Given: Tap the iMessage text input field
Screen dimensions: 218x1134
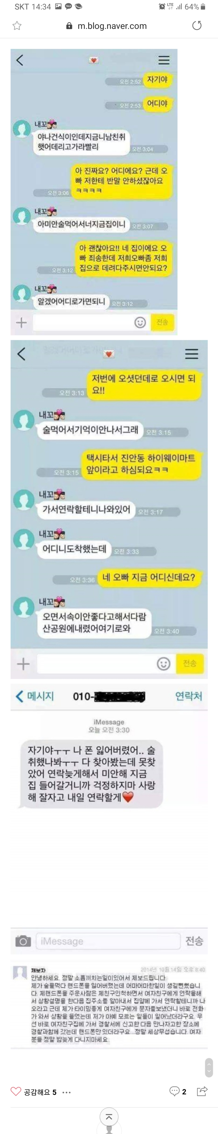Looking at the screenshot, I should coord(108,941).
